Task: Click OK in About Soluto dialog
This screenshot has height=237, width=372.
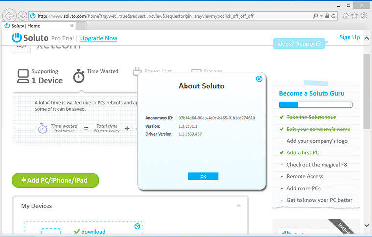Action: 203,176
